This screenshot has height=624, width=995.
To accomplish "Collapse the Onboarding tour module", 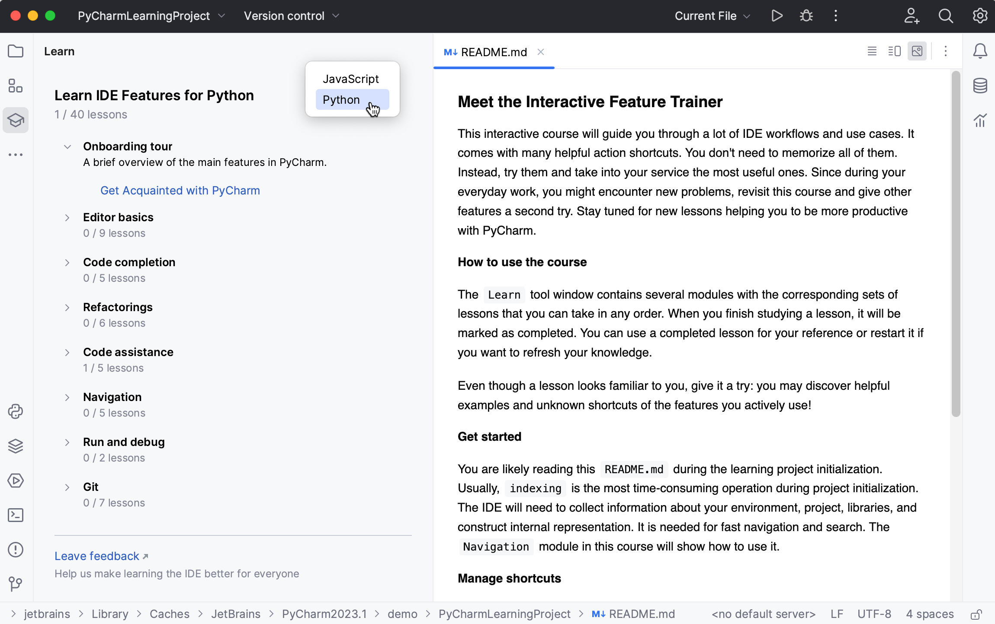I will (67, 146).
